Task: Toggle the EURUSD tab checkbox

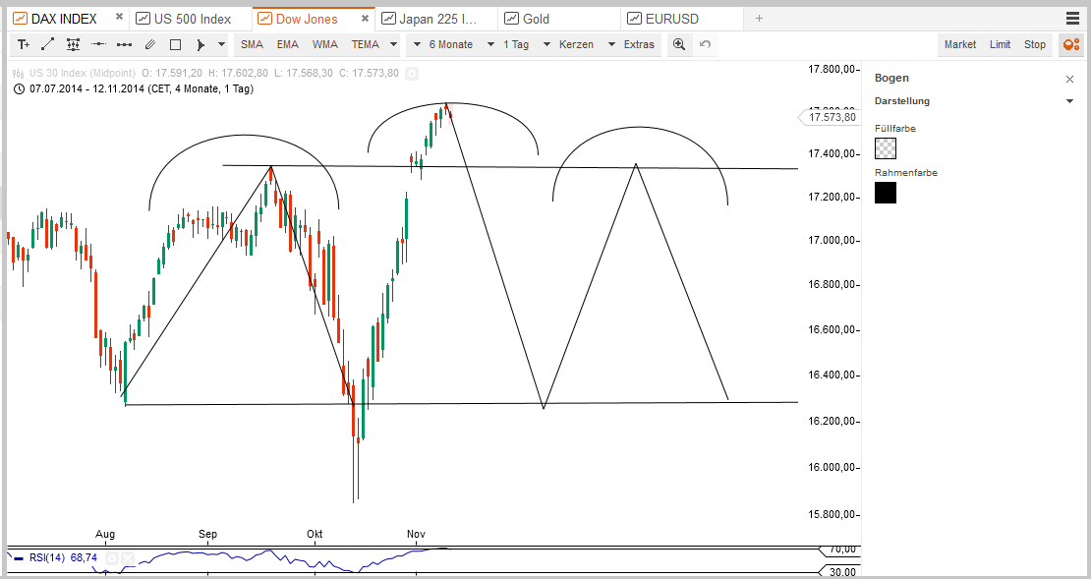Action: coord(635,17)
